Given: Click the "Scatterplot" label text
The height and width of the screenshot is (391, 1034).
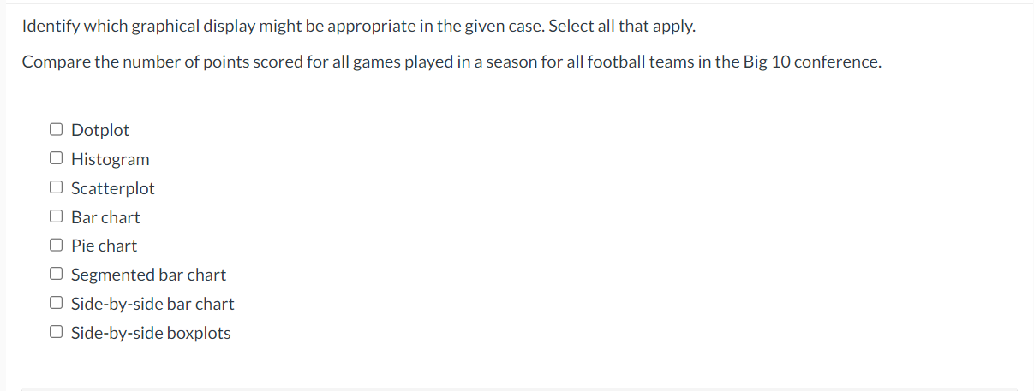Looking at the screenshot, I should point(113,188).
